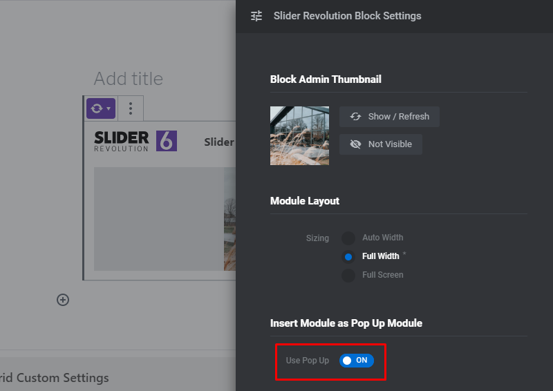This screenshot has height=391, width=553.
Task: Click the slider preview area in the block
Action: 165,219
